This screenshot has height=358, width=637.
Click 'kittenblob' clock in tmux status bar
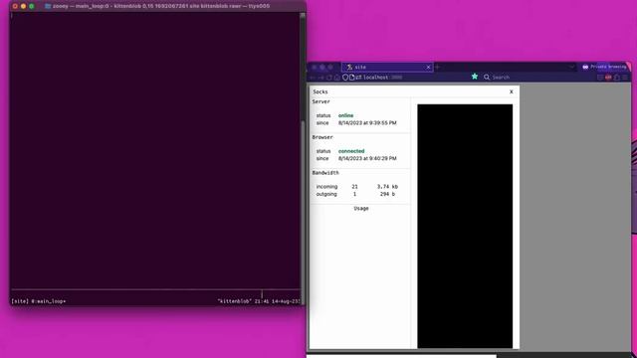259,301
